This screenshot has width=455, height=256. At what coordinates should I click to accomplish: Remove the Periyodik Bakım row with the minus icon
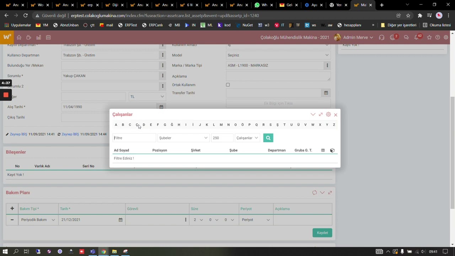pos(12,220)
